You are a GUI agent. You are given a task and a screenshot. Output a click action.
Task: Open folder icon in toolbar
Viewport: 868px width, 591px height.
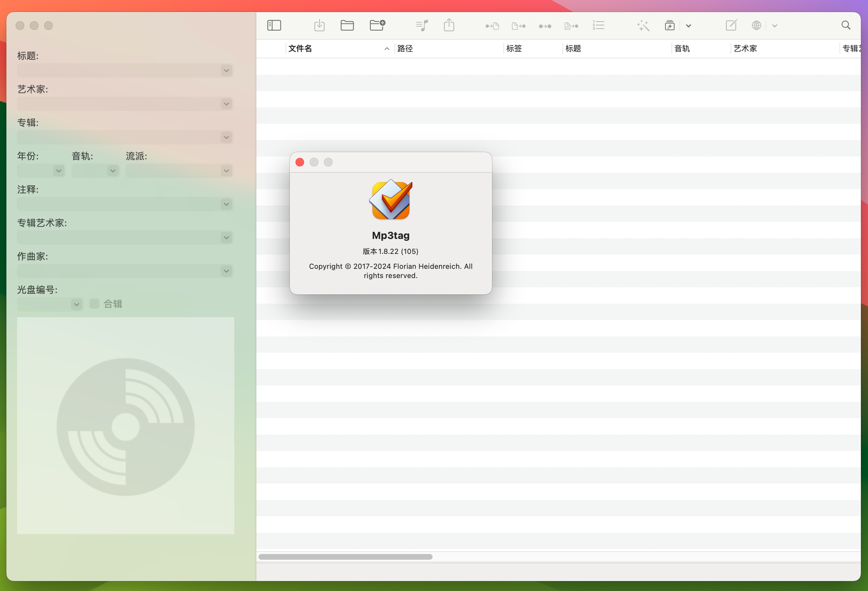tap(347, 25)
